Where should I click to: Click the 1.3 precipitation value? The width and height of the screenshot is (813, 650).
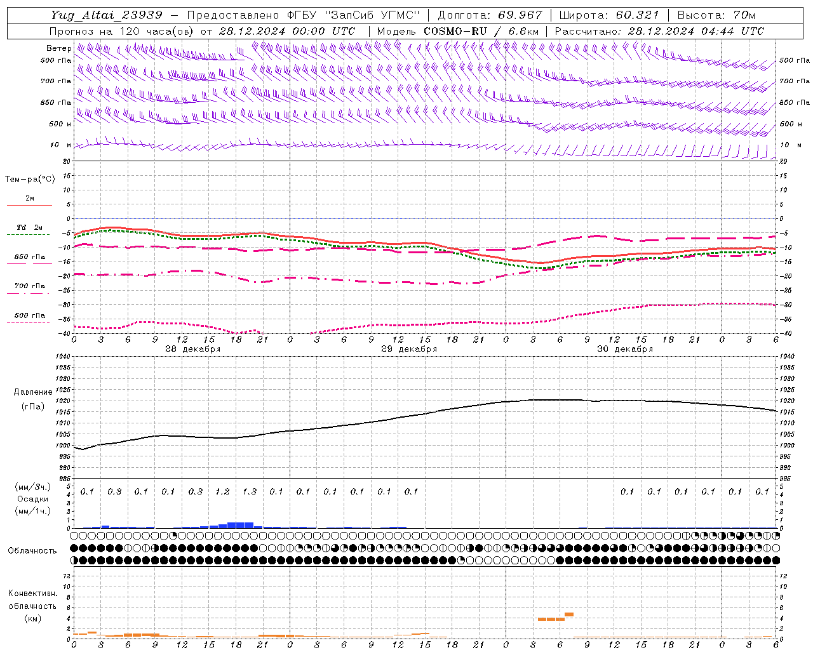tap(250, 491)
